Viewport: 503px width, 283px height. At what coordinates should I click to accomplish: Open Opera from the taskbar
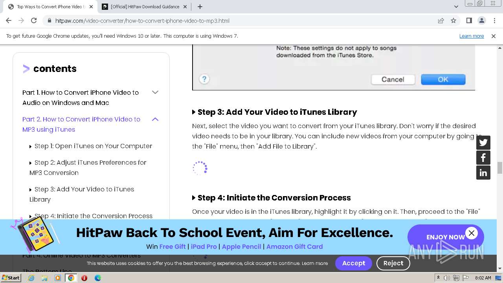click(x=84, y=278)
